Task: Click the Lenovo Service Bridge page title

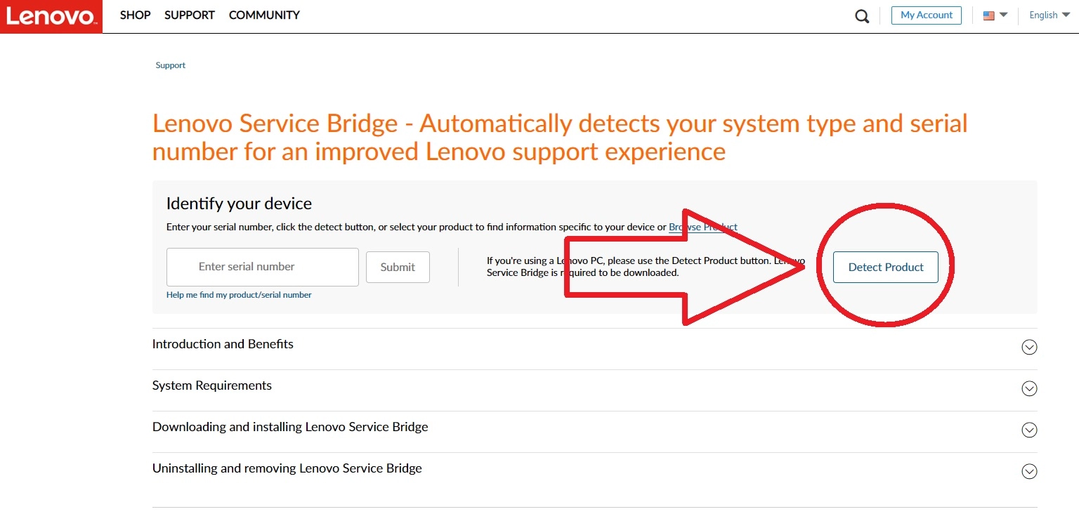Action: click(560, 137)
